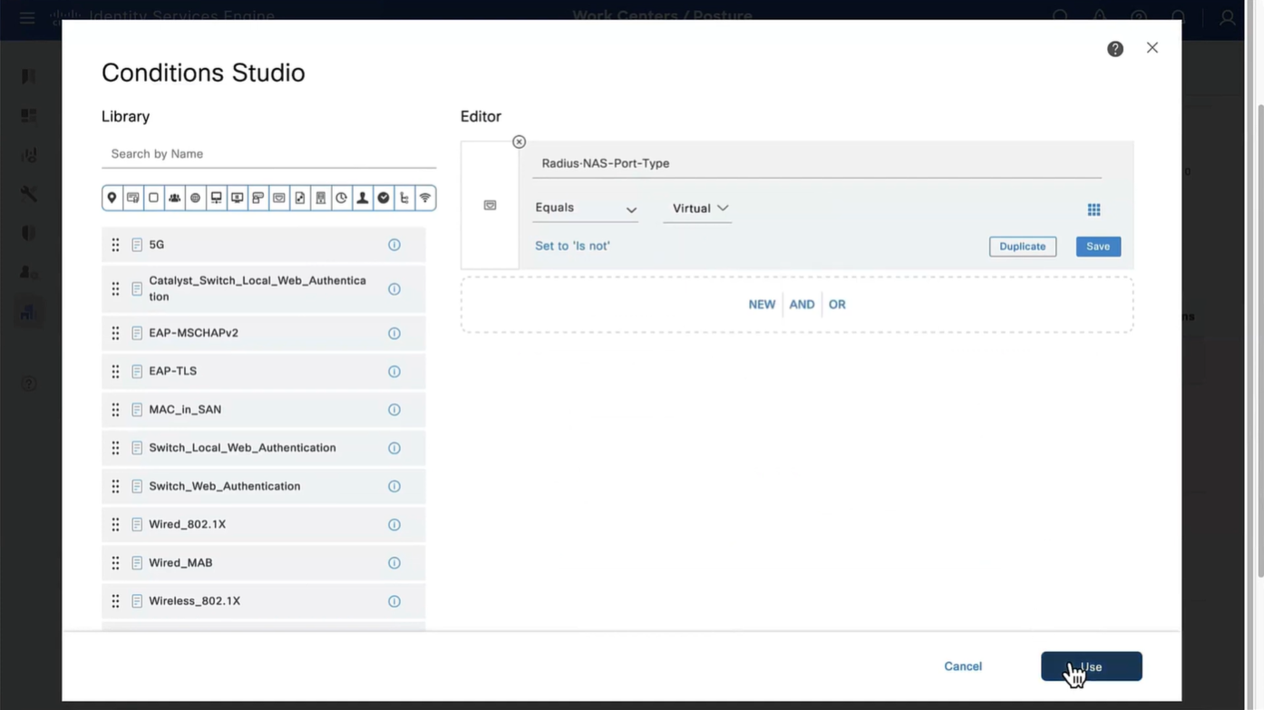Filter library by time clock icon
This screenshot has height=710, width=1264.
tap(341, 198)
